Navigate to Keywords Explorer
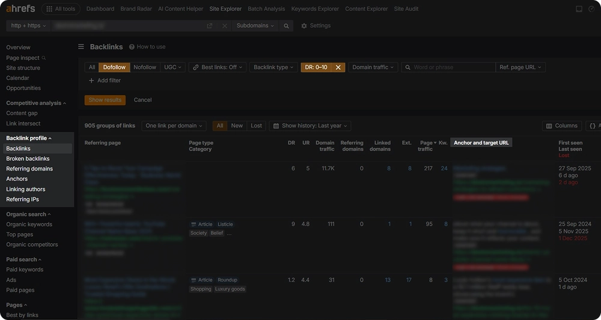 [315, 9]
